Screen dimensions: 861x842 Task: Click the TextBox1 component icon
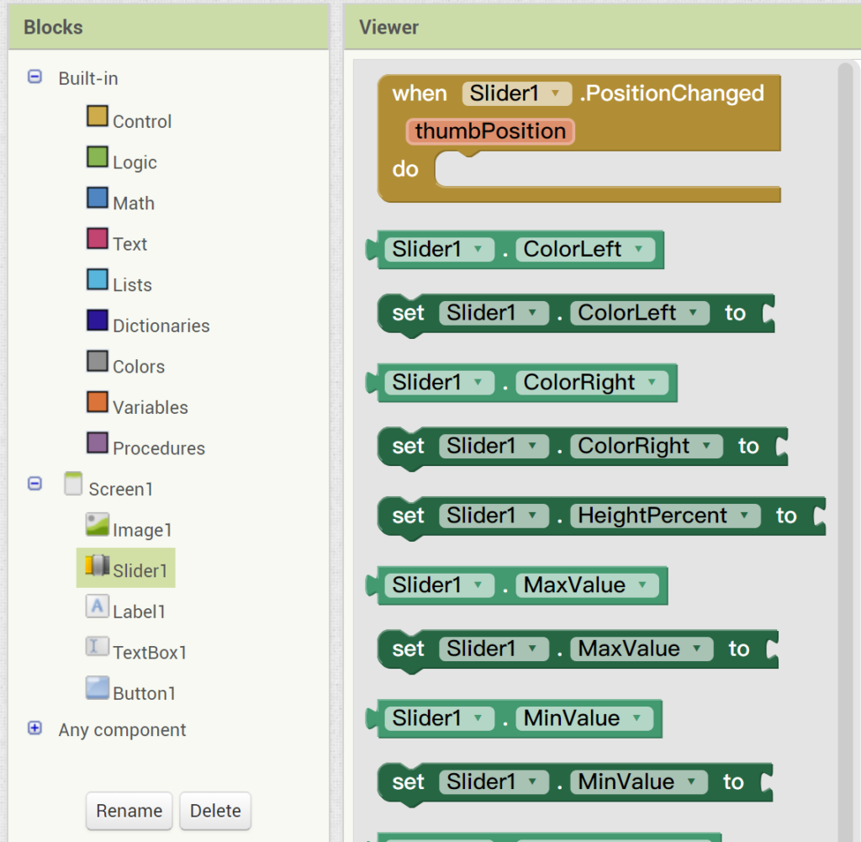98,648
